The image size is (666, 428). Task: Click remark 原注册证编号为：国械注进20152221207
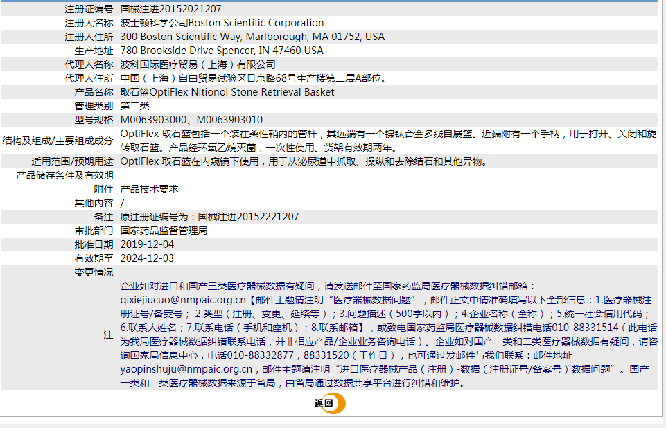[209, 217]
